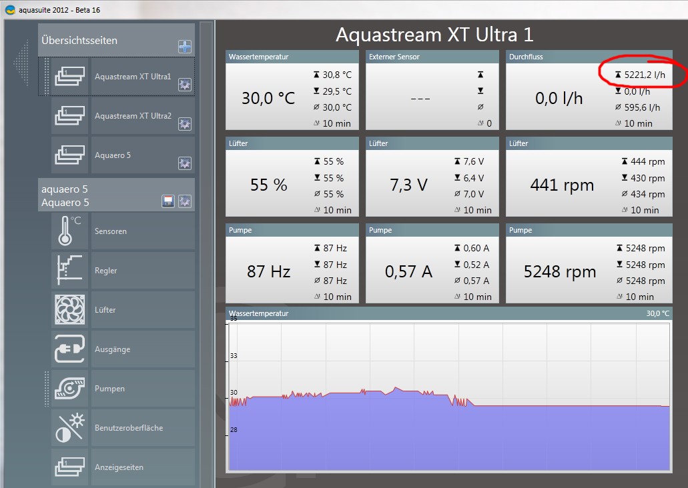Click the sidebar vertical scrollbar
Image resolution: width=688 pixels, height=488 pixels.
pos(206,253)
